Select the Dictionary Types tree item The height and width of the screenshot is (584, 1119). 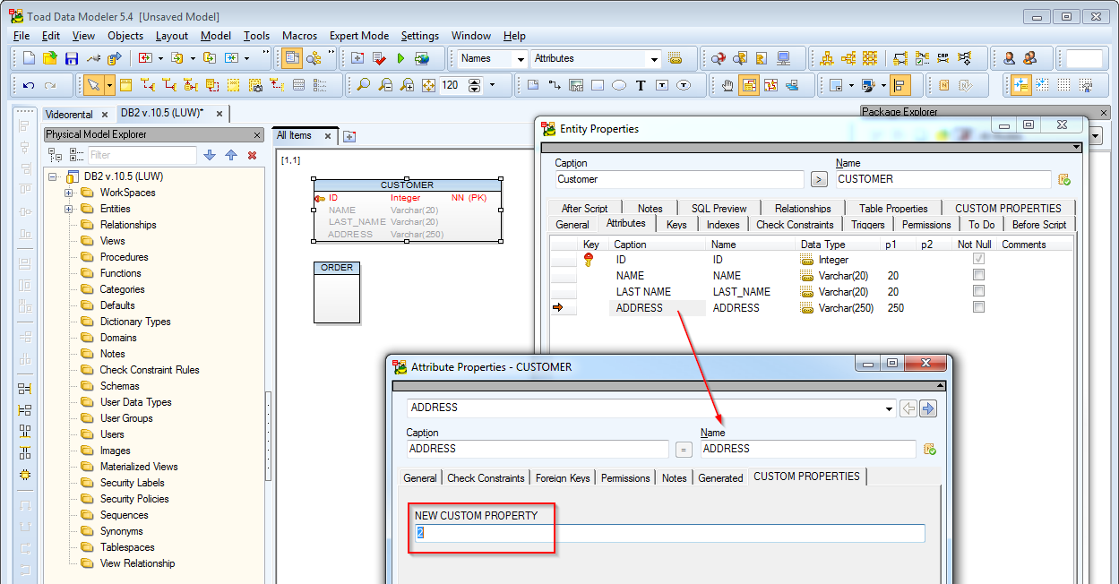click(135, 322)
